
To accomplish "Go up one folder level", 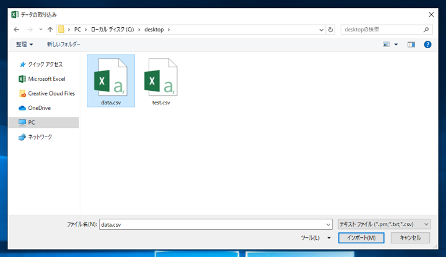I will coord(50,30).
